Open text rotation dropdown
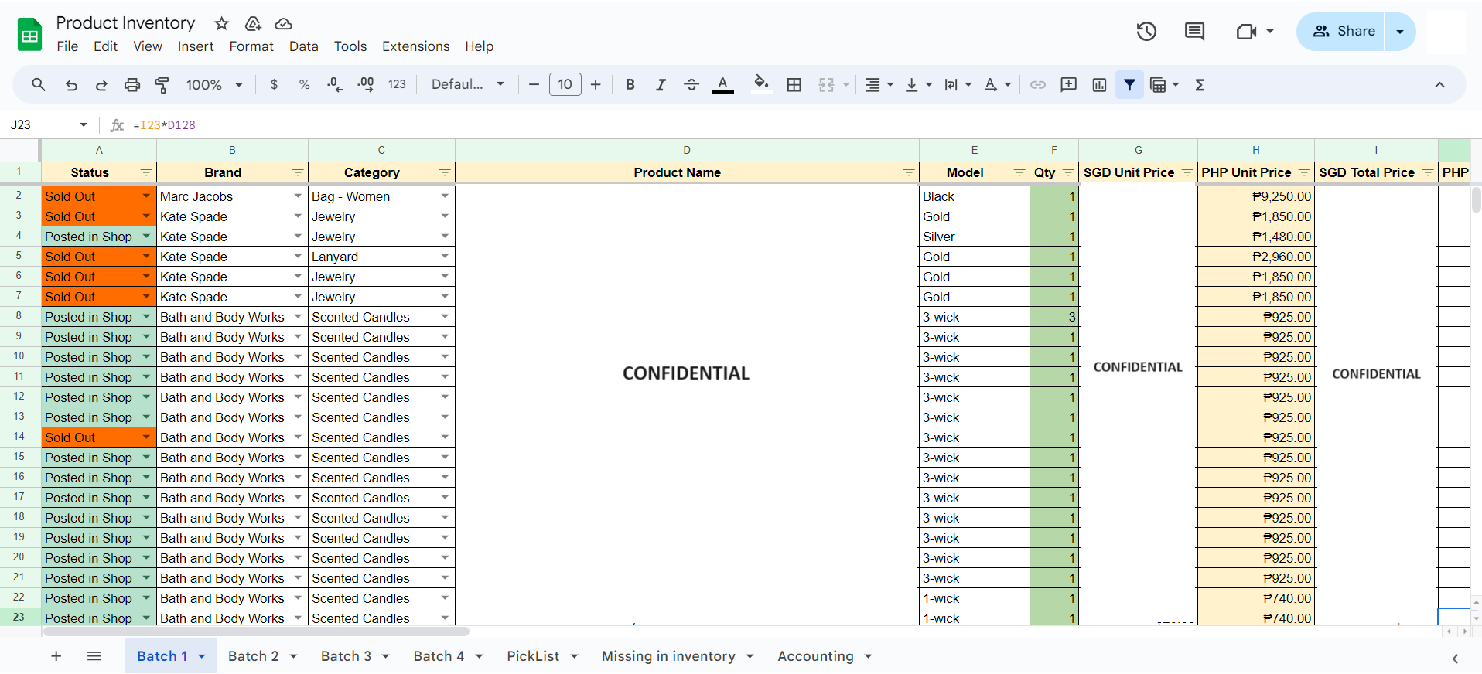 click(998, 85)
